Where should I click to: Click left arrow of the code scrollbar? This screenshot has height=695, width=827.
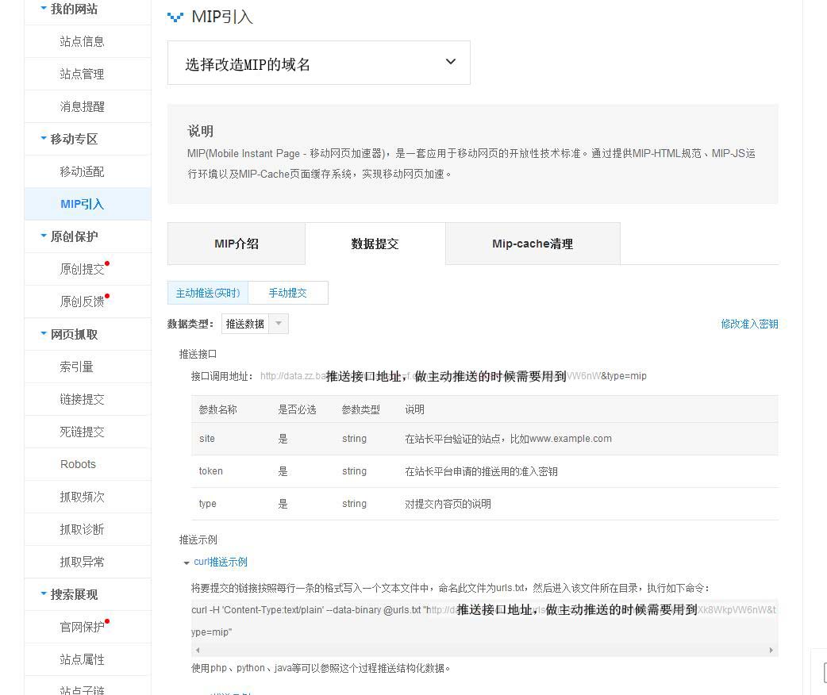pos(198,651)
